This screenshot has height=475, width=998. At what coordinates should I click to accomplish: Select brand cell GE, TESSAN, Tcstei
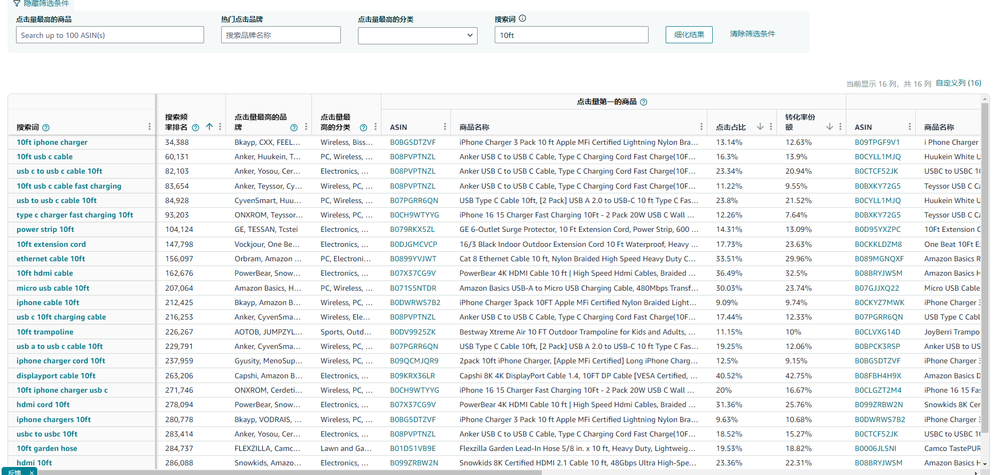pyautogui.click(x=266, y=229)
